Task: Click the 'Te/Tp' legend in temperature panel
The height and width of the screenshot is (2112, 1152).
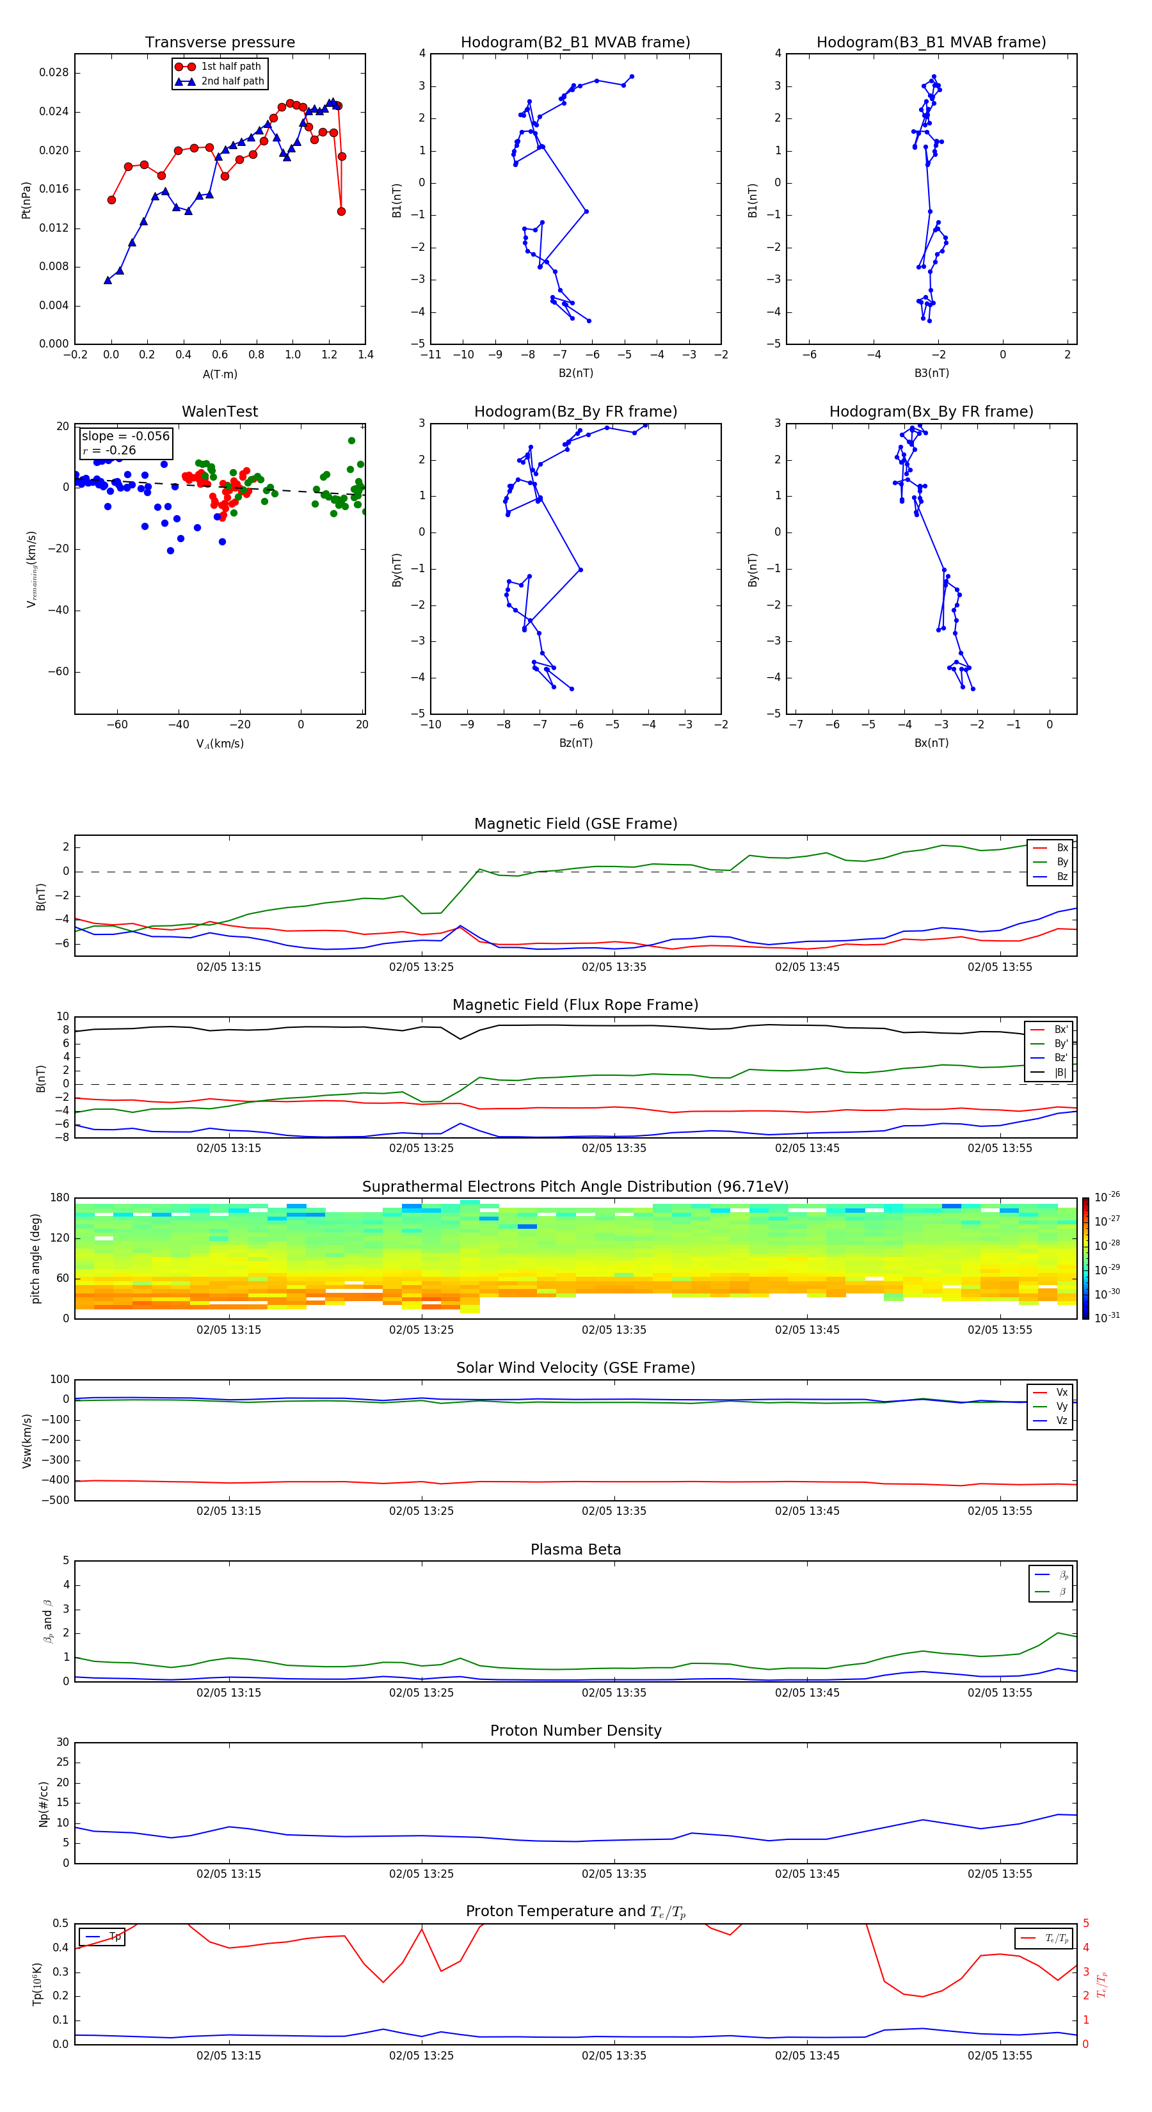Action: tap(1044, 1938)
